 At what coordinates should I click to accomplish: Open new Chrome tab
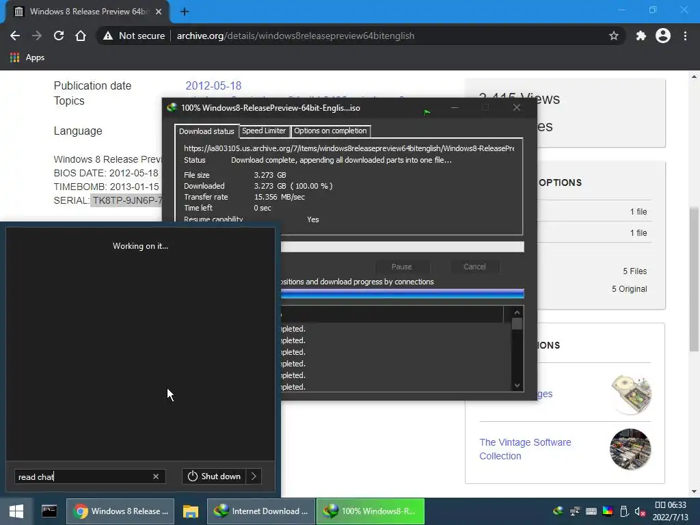tap(185, 12)
